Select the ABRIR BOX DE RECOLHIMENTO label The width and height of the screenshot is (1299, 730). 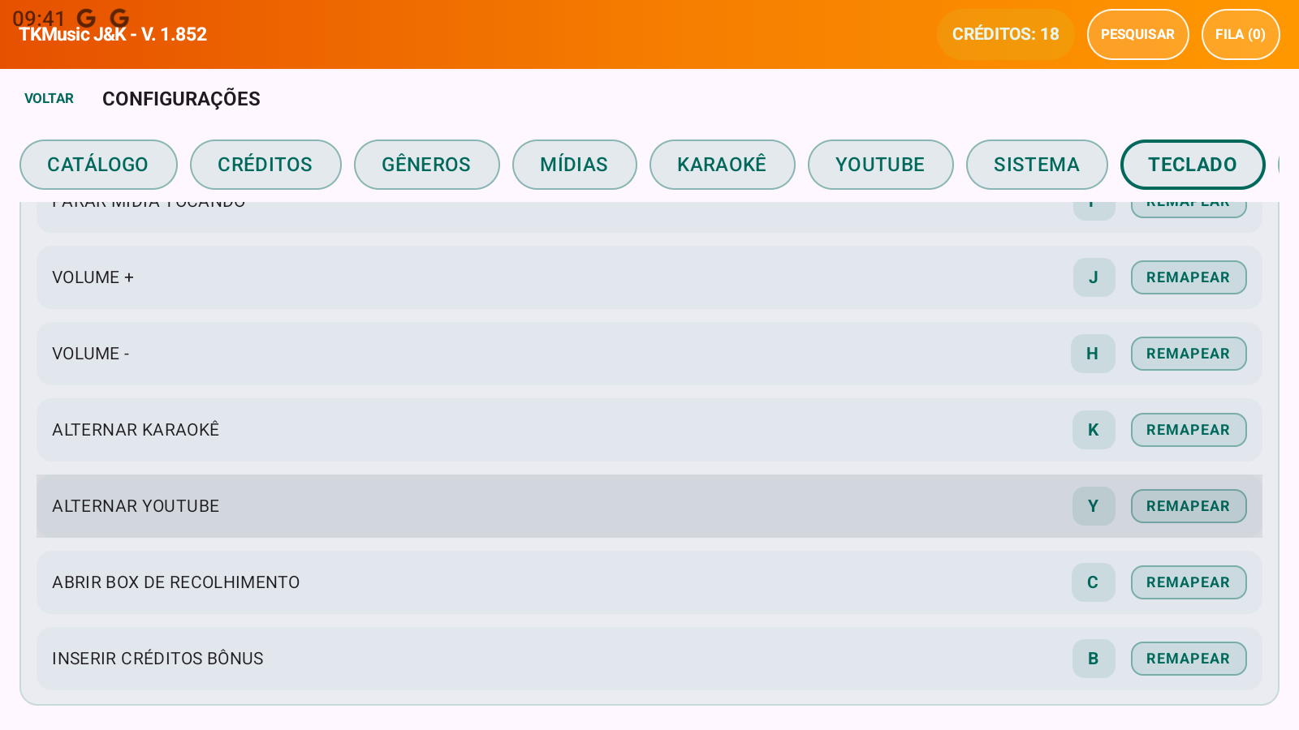coord(175,582)
